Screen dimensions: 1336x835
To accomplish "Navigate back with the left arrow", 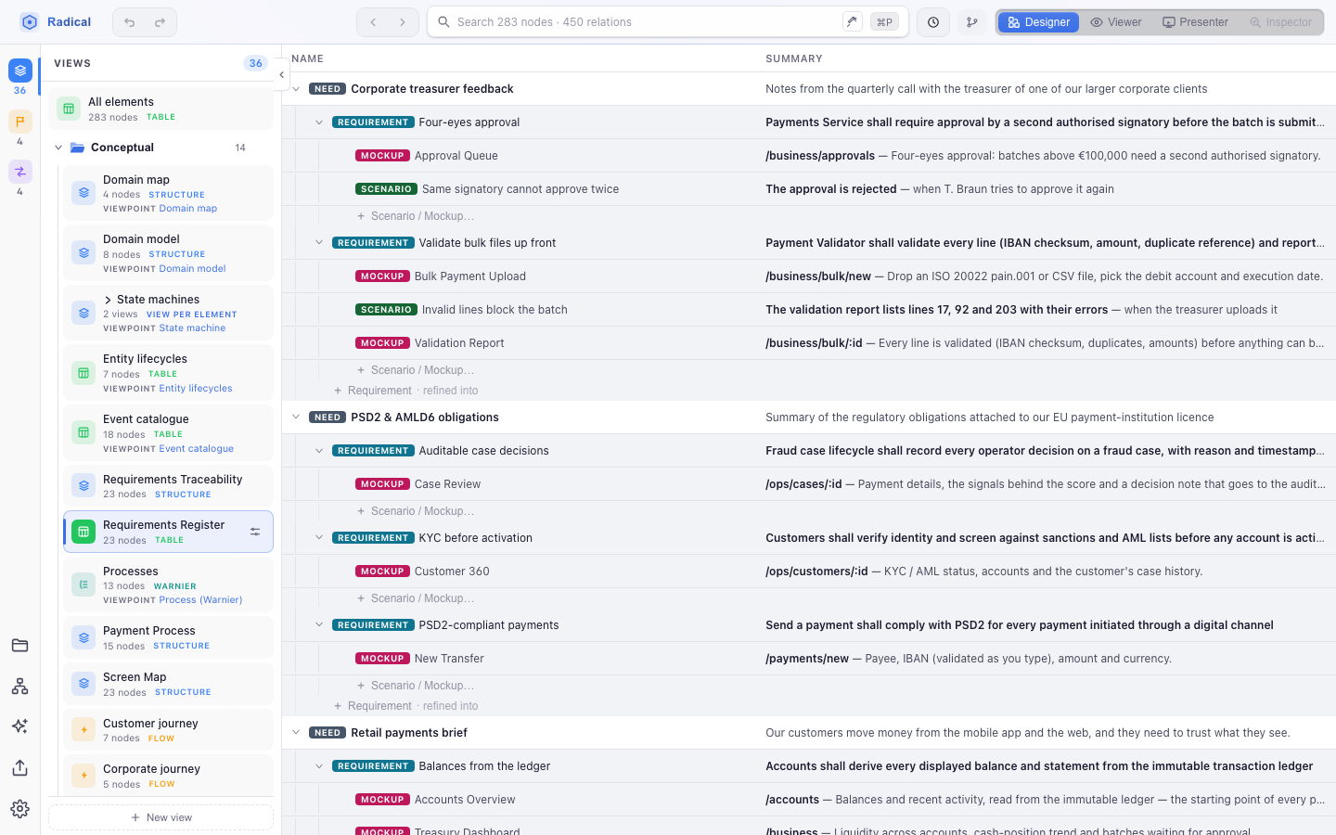I will pos(373,22).
